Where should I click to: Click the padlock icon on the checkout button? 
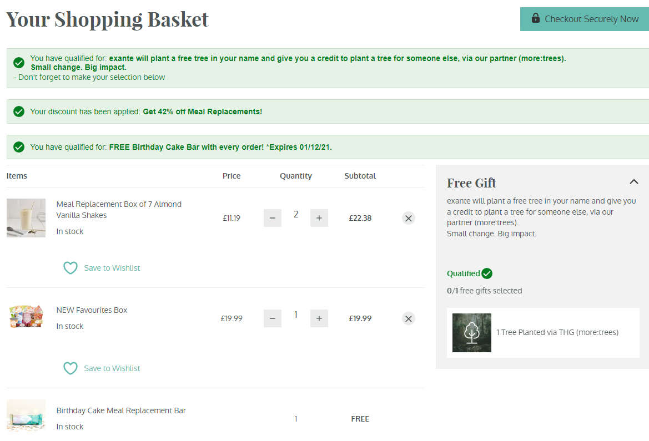tap(536, 18)
